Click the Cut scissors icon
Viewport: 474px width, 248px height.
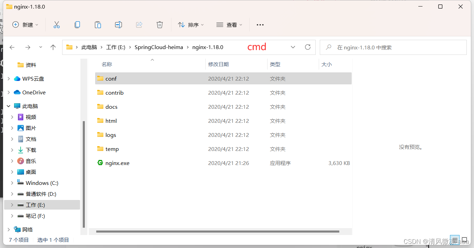coord(57,25)
